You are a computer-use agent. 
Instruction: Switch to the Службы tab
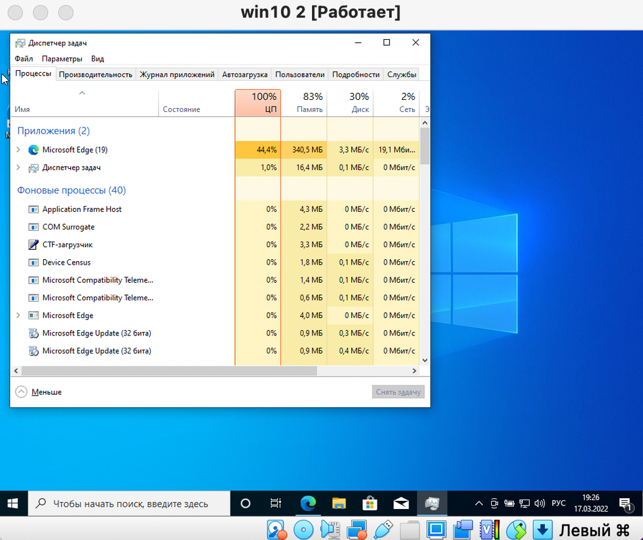(402, 74)
